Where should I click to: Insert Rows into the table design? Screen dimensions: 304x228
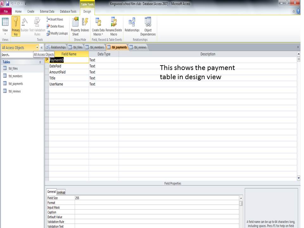[x=55, y=19]
